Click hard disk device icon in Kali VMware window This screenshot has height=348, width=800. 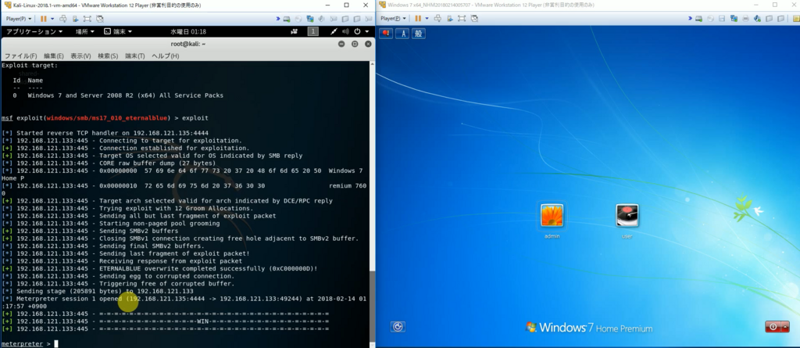pyautogui.click(x=286, y=19)
